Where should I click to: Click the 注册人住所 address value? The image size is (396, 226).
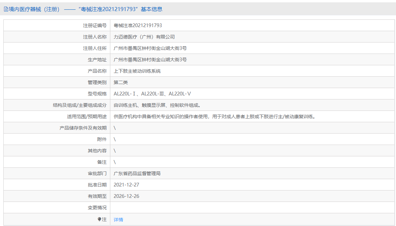click(x=150, y=48)
